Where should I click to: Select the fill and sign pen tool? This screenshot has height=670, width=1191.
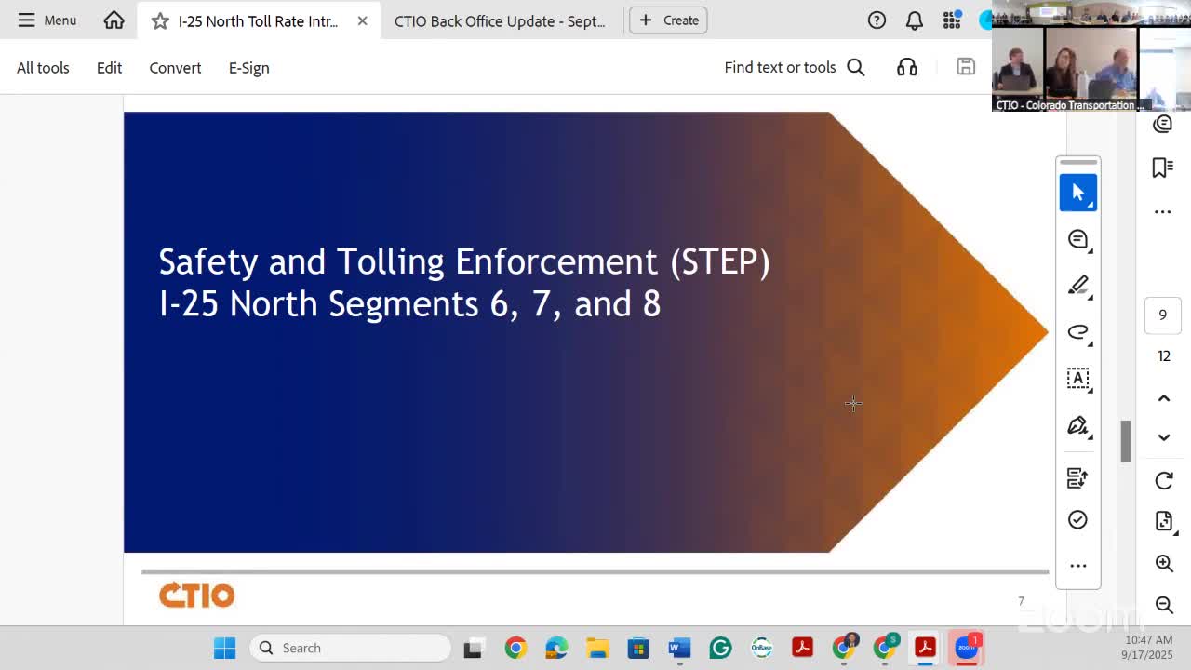coord(1077,426)
